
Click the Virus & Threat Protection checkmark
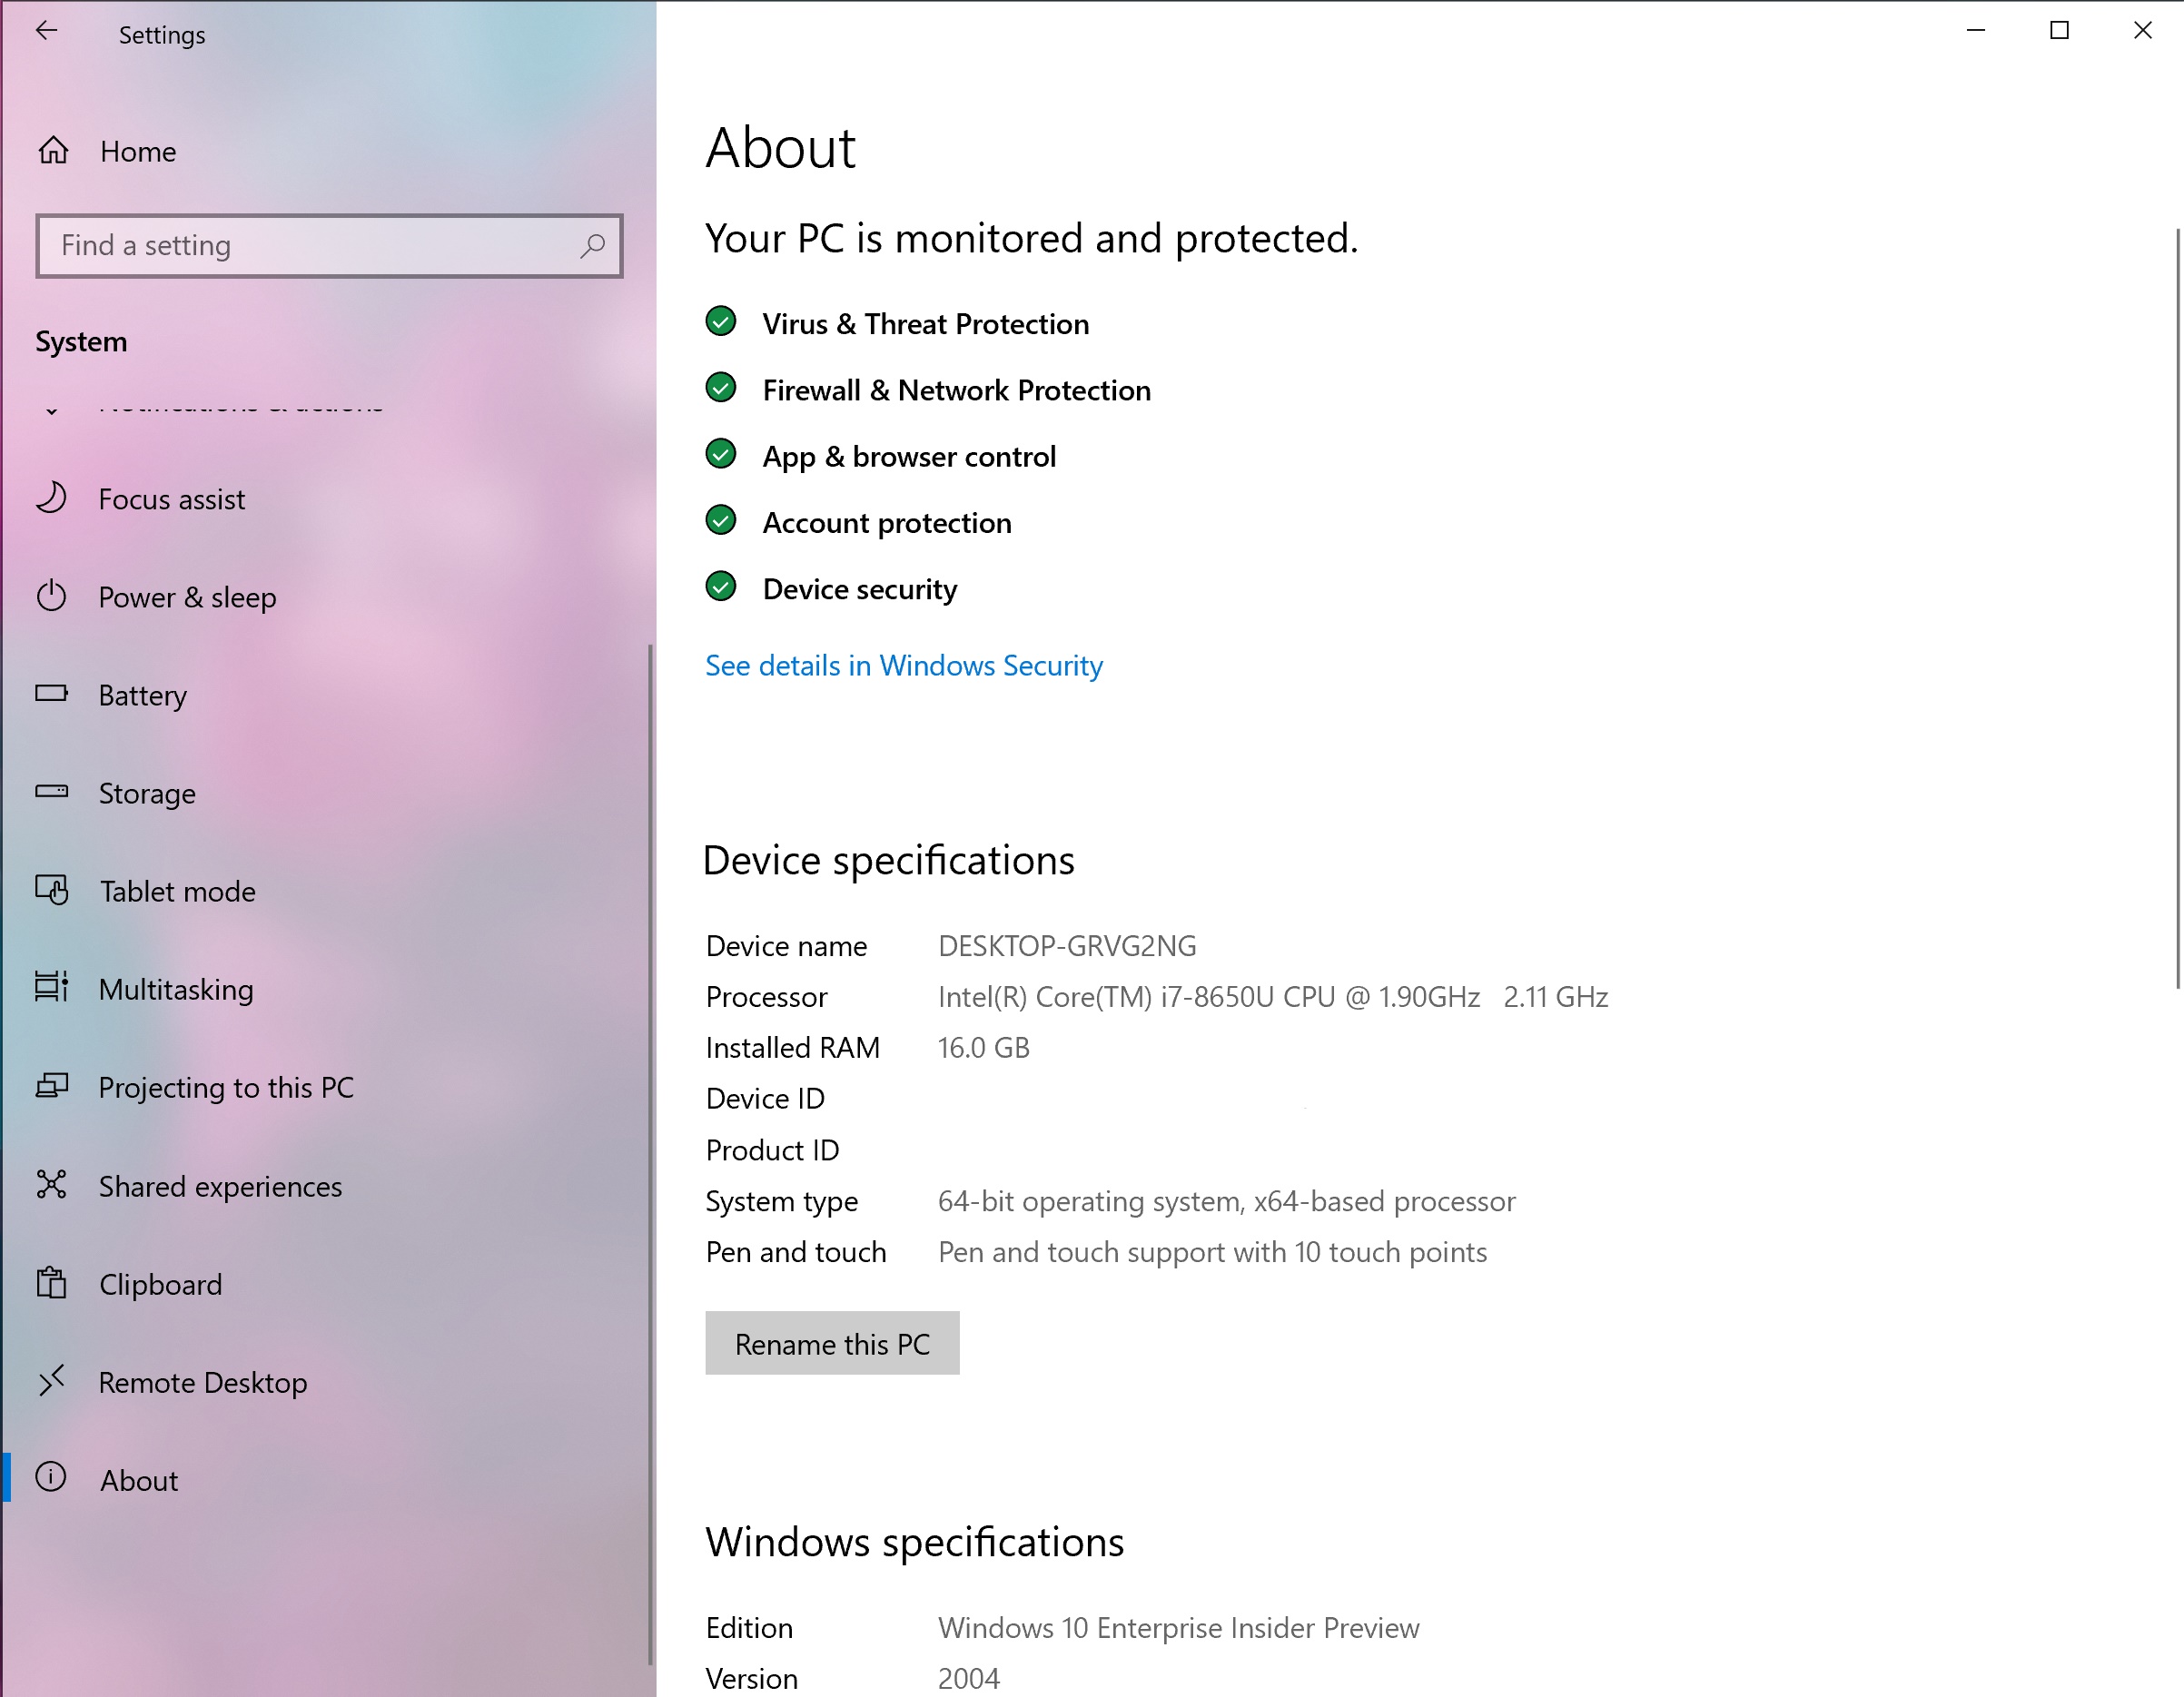(x=720, y=322)
